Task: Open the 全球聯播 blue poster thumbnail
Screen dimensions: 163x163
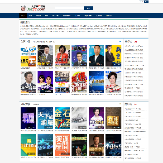Action: tap(45, 145)
